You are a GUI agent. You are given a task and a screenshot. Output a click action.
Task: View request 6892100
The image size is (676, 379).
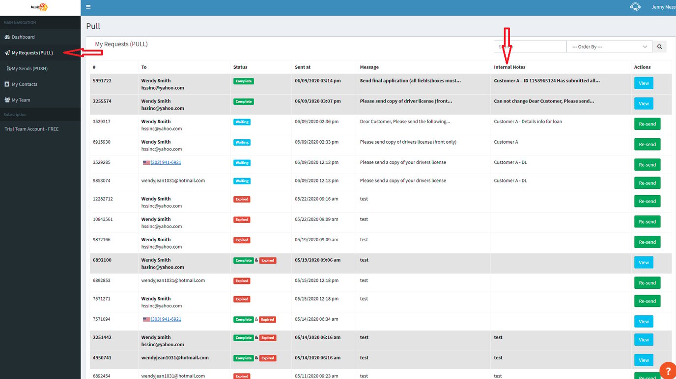pos(644,262)
